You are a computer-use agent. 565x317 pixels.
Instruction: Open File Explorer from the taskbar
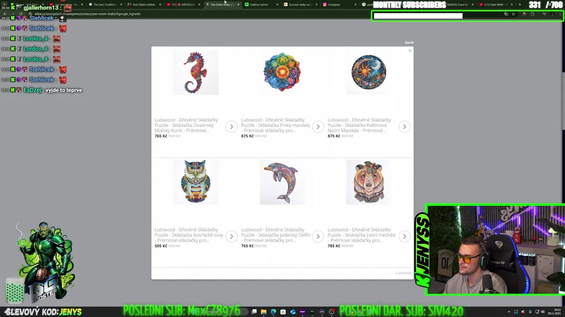[x=264, y=312]
